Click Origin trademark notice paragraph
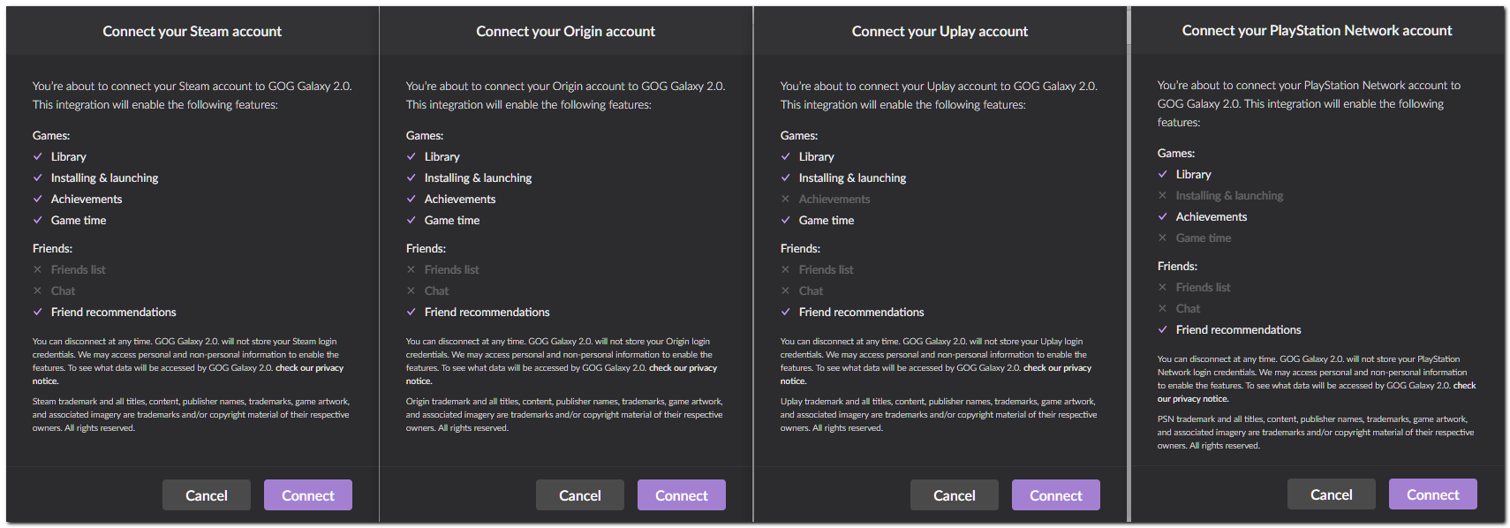This screenshot has height=528, width=1510. point(564,414)
